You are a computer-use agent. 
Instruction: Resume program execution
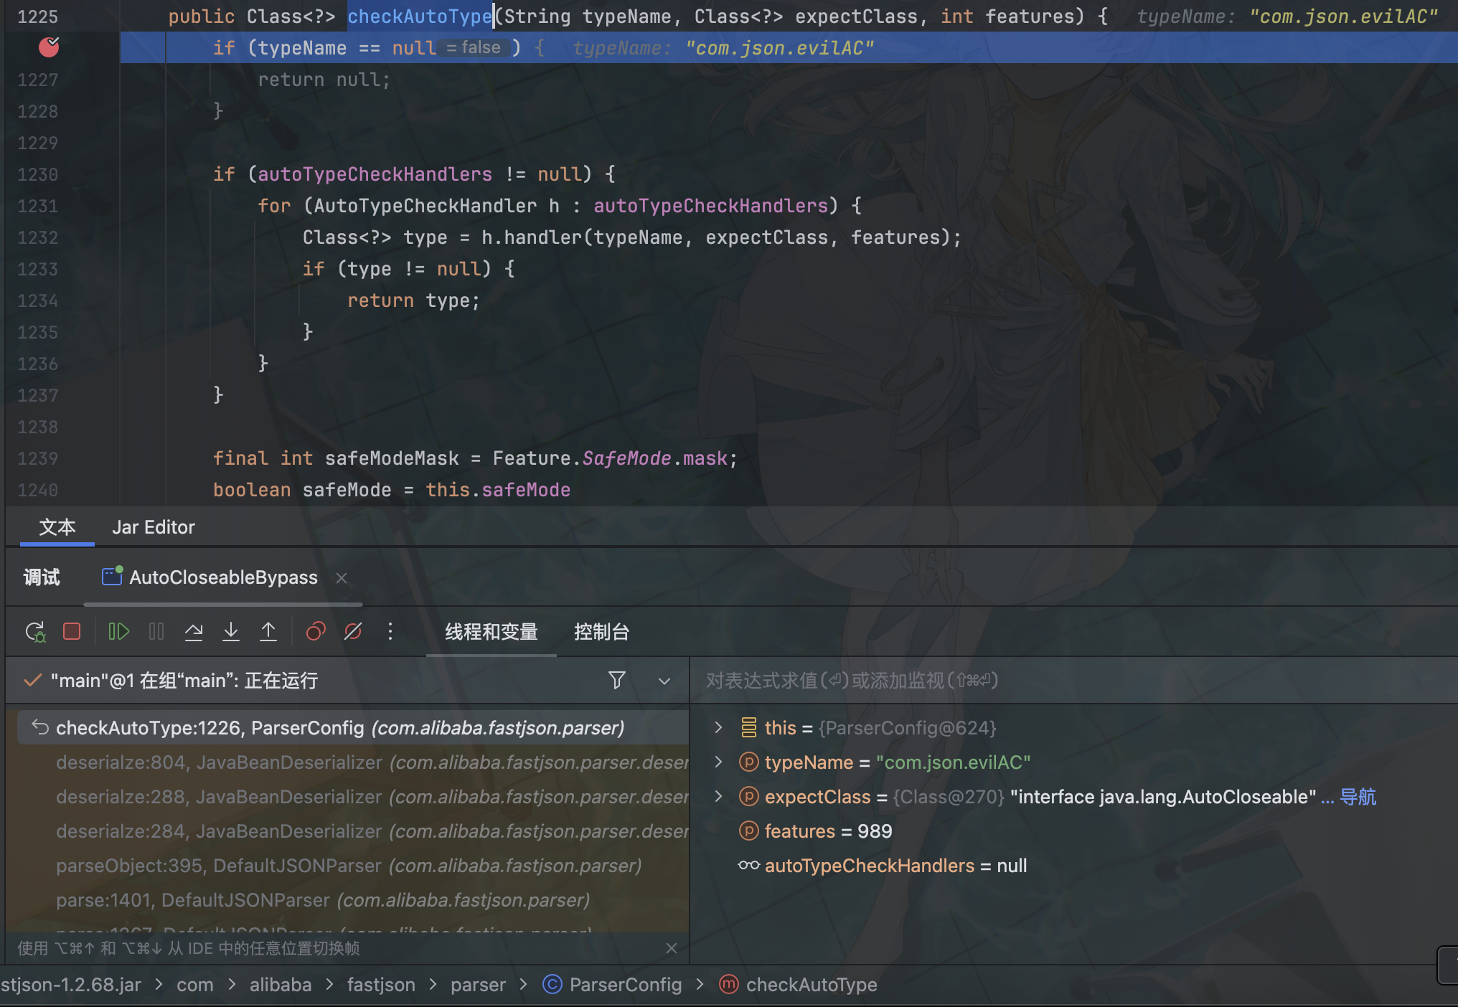pos(118,632)
